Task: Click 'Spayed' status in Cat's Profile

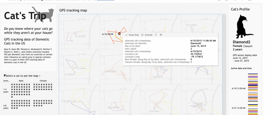Action: click(248, 46)
